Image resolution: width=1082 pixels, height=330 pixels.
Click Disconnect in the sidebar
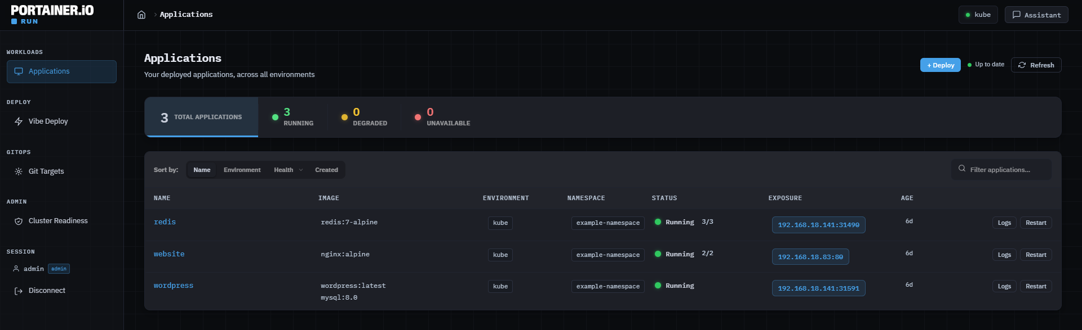61,291
